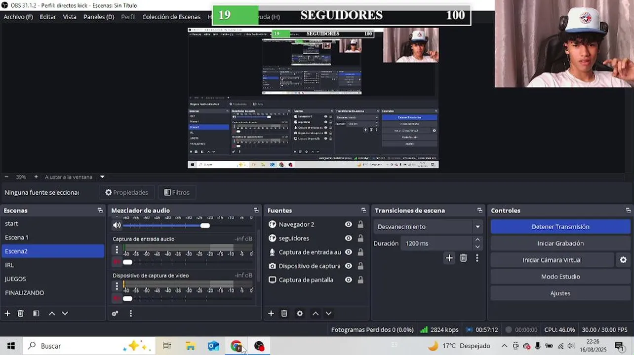Toggle visibility of Dispositivo de captura source

(x=349, y=266)
